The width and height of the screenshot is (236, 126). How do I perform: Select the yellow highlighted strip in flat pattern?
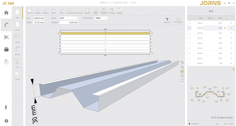click(105, 33)
